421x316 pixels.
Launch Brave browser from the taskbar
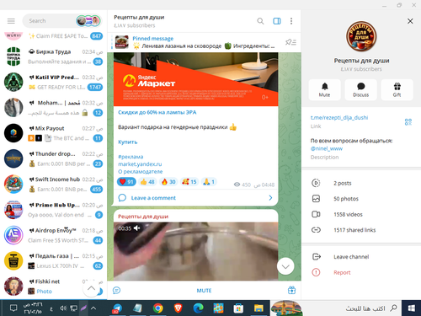tap(178, 308)
